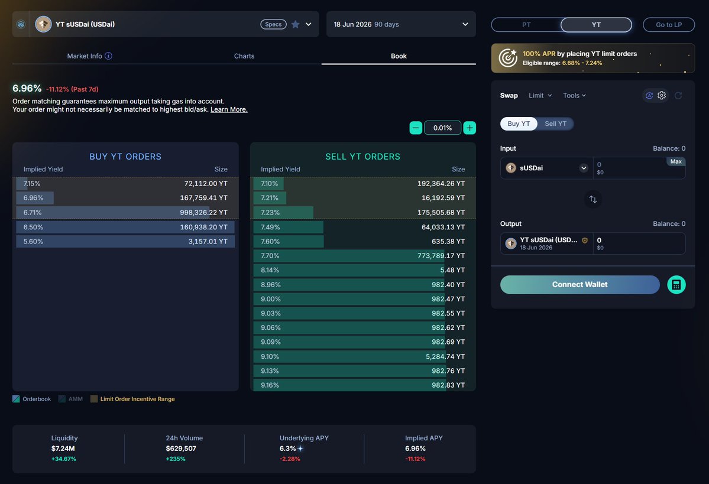
Task: Open the Limit order type dropdown
Action: 540,95
